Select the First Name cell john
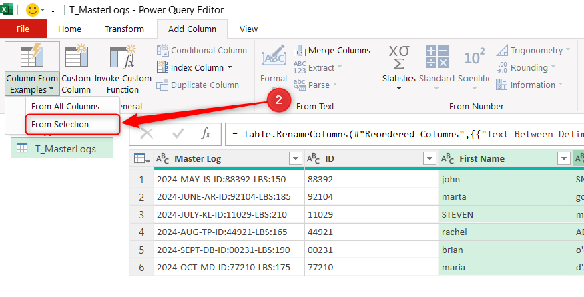 click(505, 180)
